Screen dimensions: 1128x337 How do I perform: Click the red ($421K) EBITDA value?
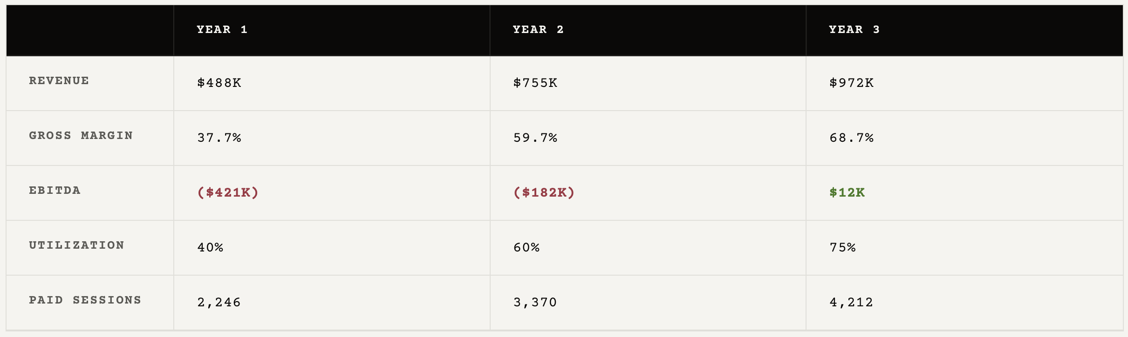[x=228, y=192]
